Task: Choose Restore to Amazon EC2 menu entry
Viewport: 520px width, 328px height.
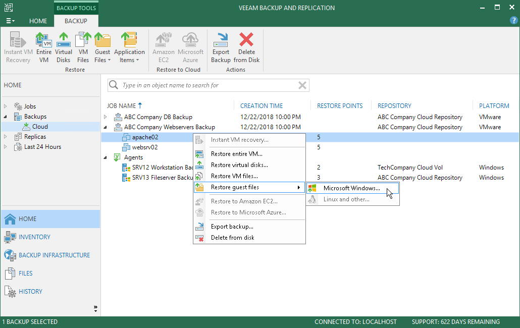Action: [249, 201]
